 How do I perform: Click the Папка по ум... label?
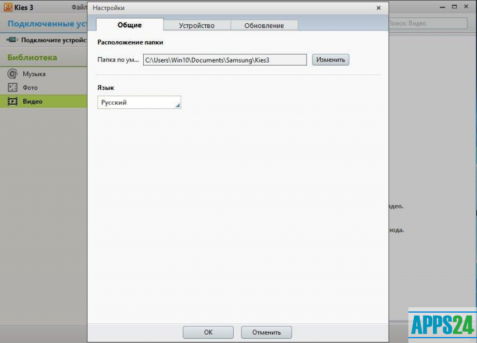click(x=118, y=60)
